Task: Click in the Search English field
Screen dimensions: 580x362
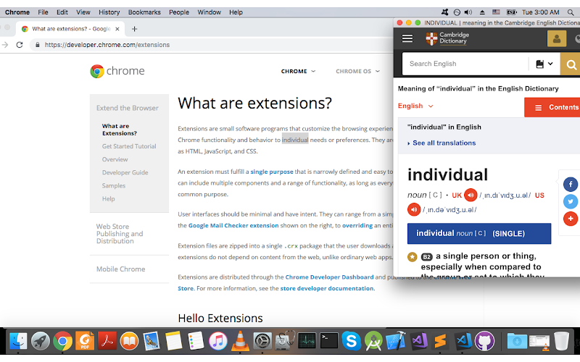Action: (465, 64)
